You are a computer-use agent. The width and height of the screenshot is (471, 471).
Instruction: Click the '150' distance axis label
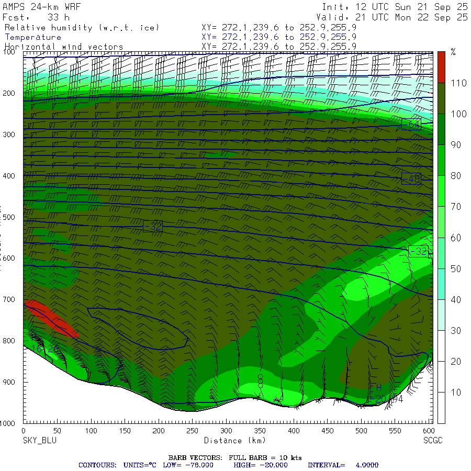(x=125, y=431)
